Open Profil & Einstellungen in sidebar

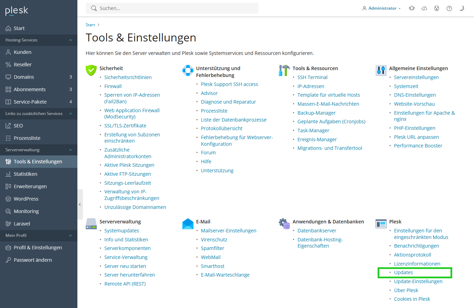(x=39, y=248)
